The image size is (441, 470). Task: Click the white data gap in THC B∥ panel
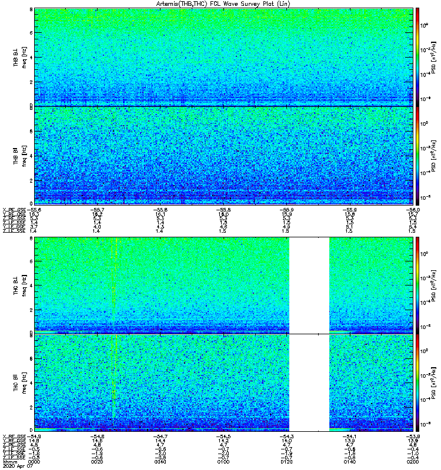click(309, 383)
